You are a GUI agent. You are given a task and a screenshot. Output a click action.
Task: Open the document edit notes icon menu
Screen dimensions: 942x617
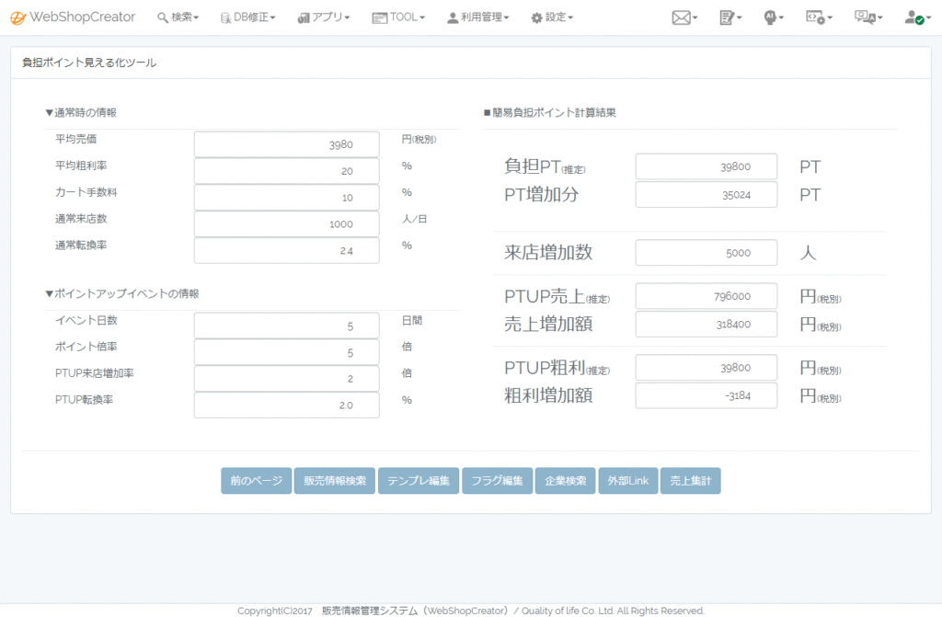730,17
